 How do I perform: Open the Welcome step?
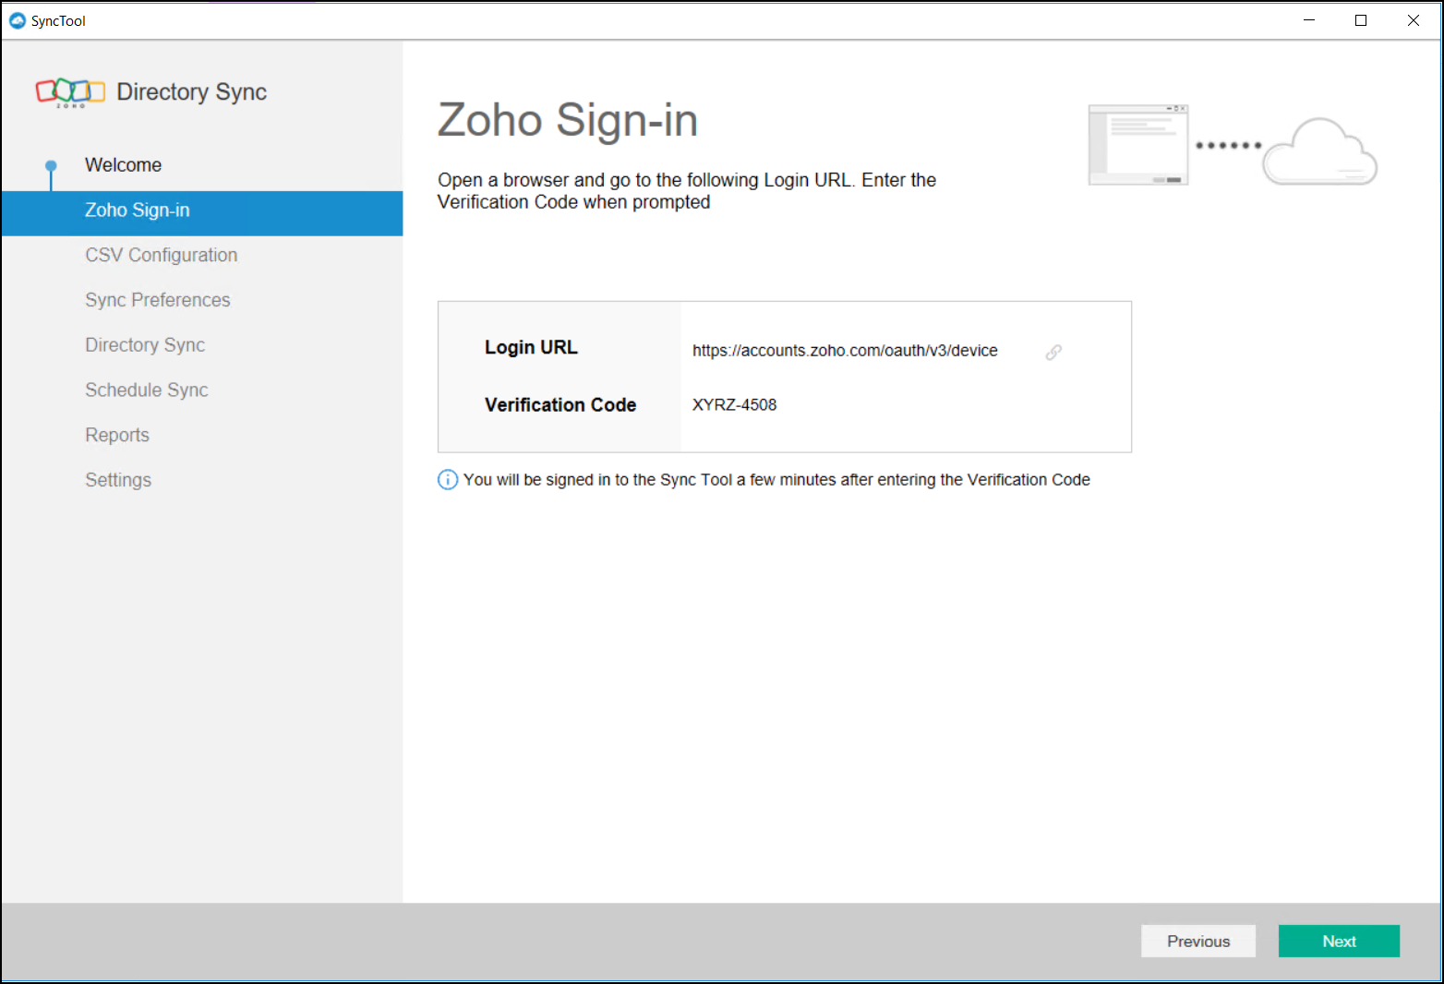pyautogui.click(x=123, y=165)
